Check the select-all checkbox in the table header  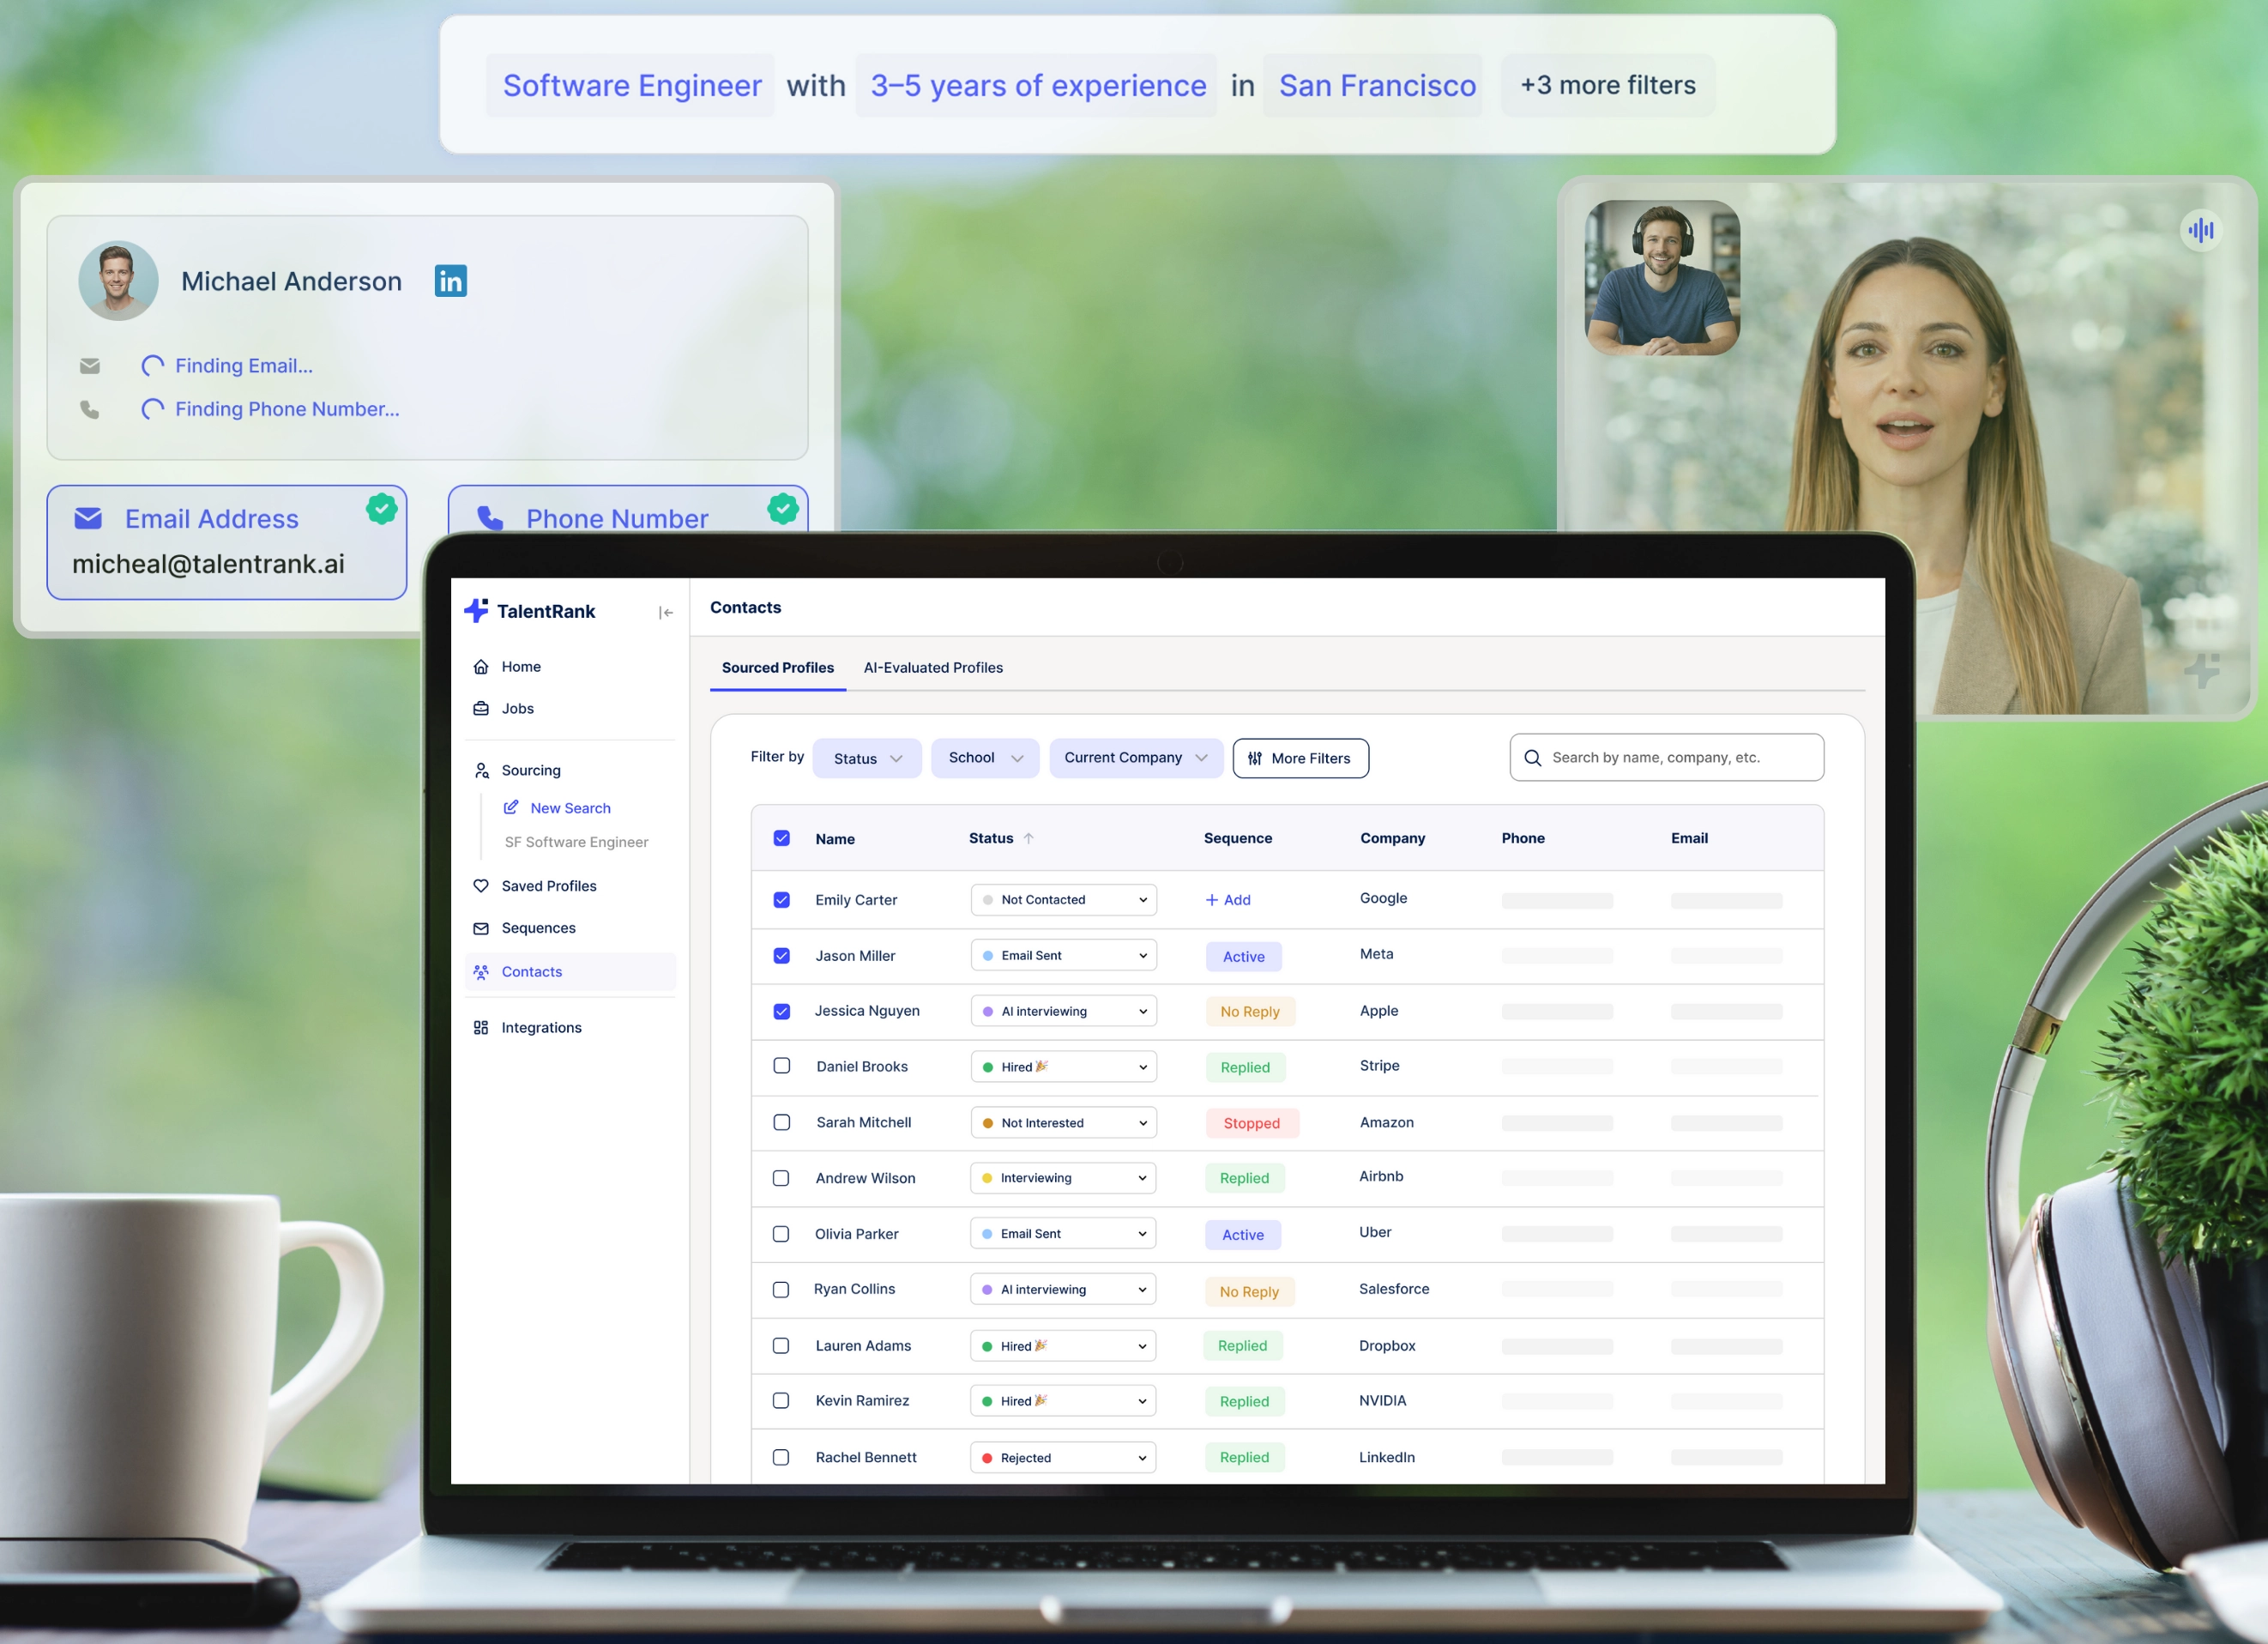click(x=782, y=838)
